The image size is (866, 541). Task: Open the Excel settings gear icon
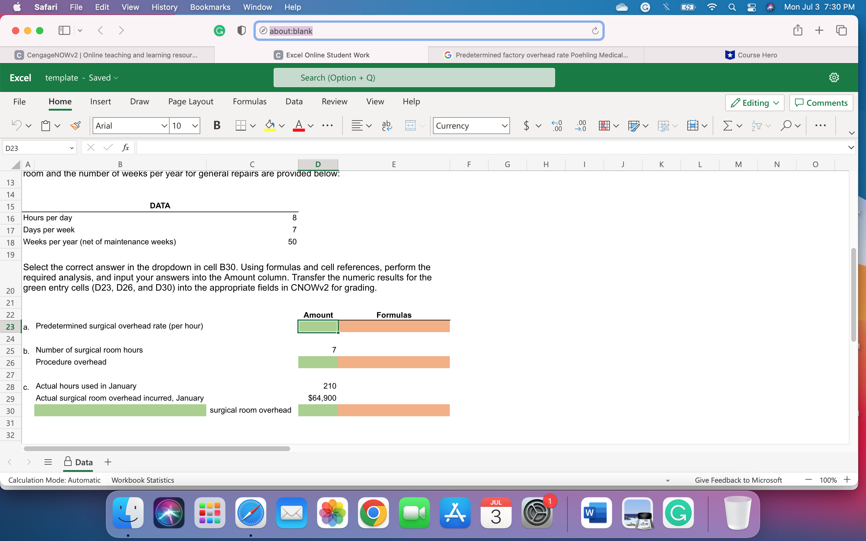(834, 78)
